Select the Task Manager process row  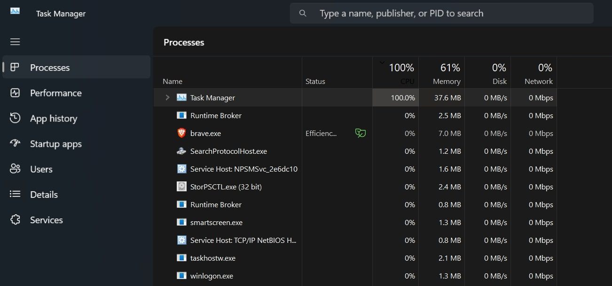pos(355,98)
